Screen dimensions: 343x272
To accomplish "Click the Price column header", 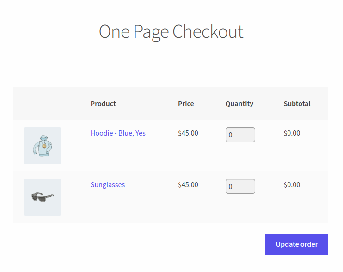I will coord(186,104).
